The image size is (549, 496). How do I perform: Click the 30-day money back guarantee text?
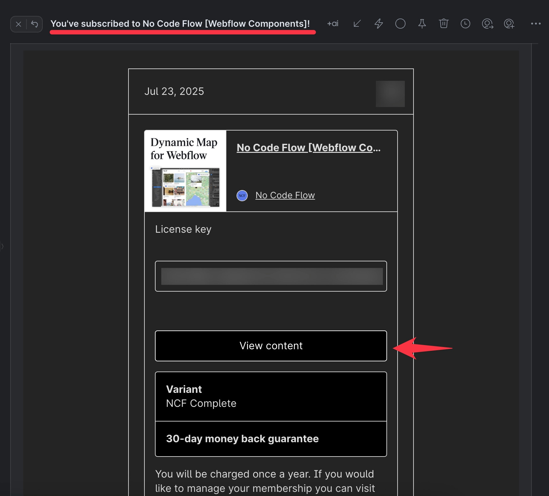[242, 439]
